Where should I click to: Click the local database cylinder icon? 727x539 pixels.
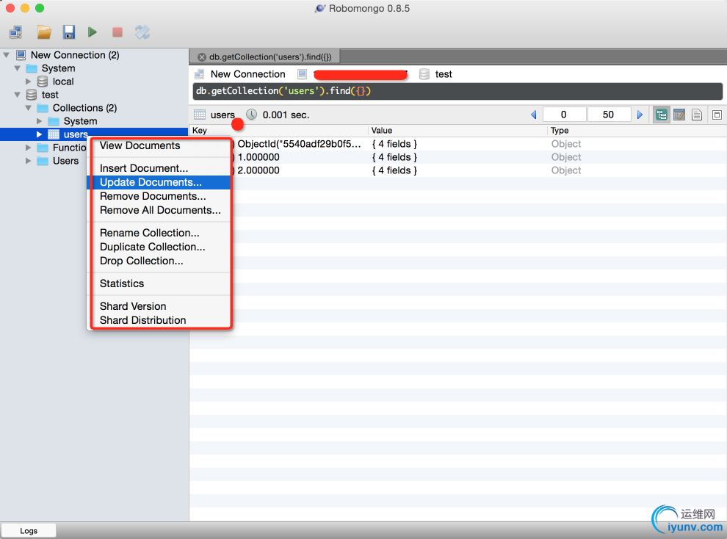click(x=42, y=82)
